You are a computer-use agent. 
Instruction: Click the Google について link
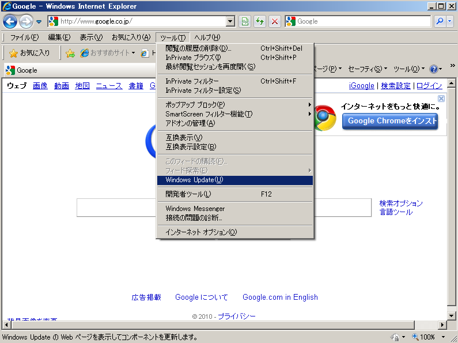pyautogui.click(x=202, y=297)
